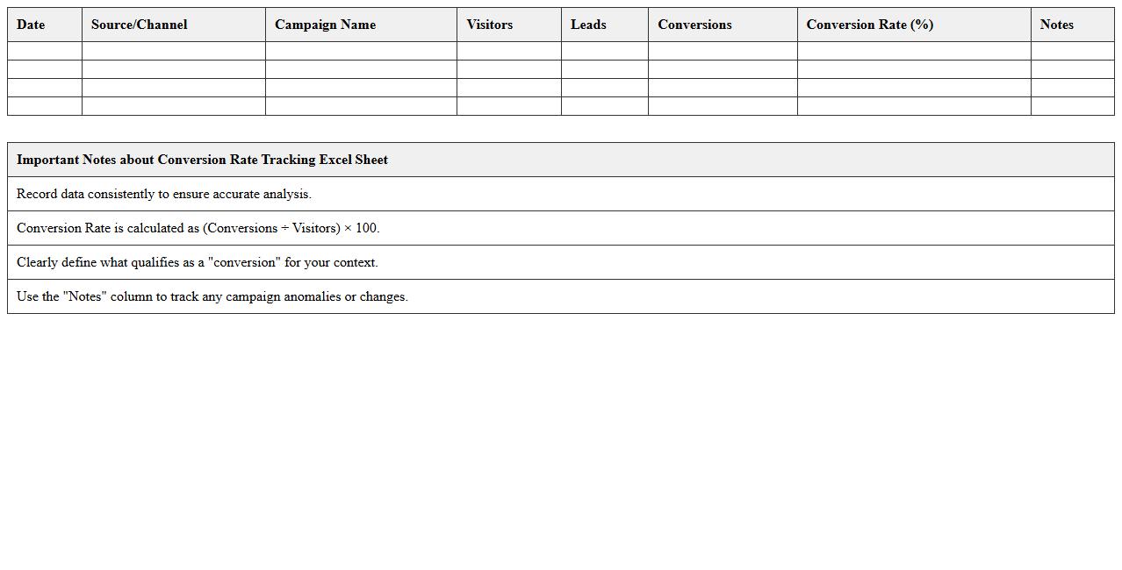Image resolution: width=1122 pixels, height=570 pixels.
Task: Select the Notes column header
Action: (1072, 25)
